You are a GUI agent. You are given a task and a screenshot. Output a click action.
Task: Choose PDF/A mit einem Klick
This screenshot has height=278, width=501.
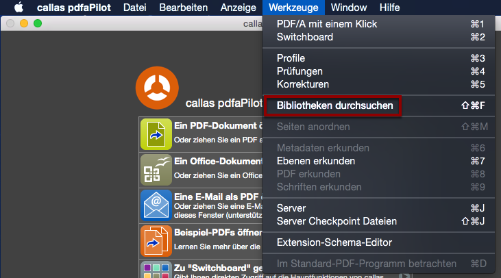point(378,24)
